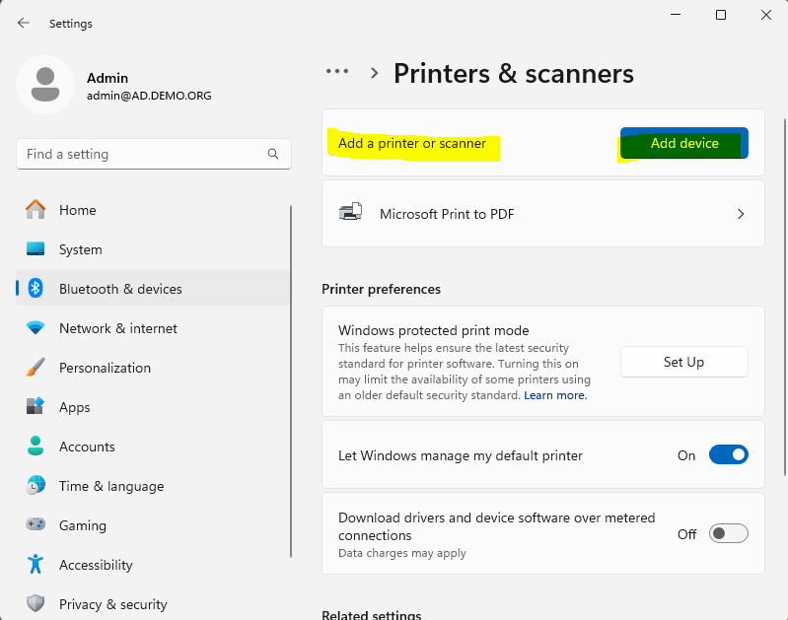
Task: Open the breadcrumb ellipsis menu
Action: click(336, 71)
